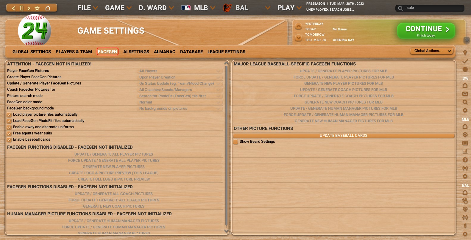Open the FaceGen color mode dropdown
The height and width of the screenshot is (240, 471).
(x=180, y=102)
